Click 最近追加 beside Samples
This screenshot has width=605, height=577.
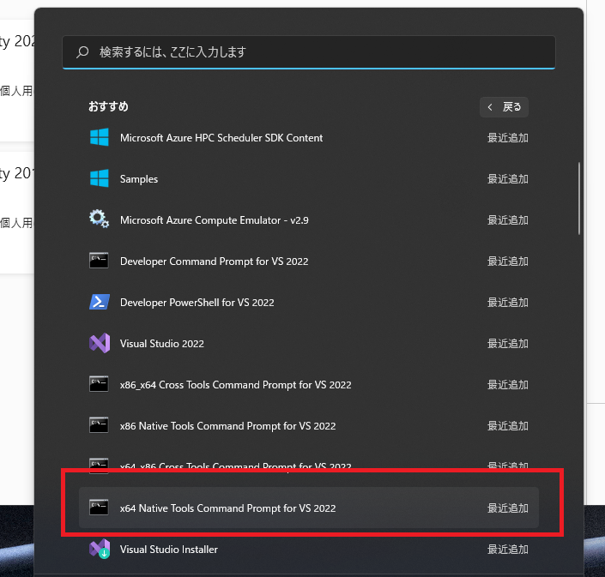[x=508, y=179]
